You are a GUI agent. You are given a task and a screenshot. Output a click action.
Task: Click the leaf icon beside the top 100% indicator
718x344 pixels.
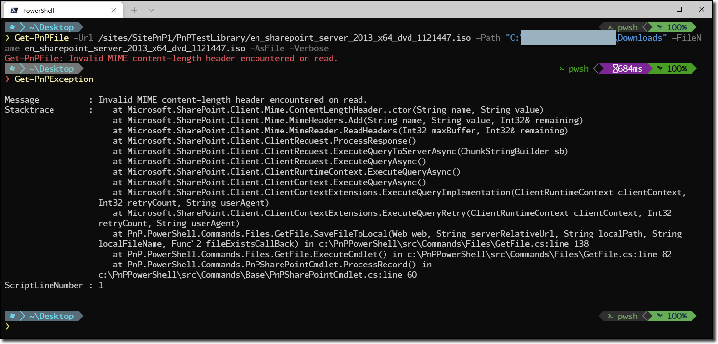point(660,27)
